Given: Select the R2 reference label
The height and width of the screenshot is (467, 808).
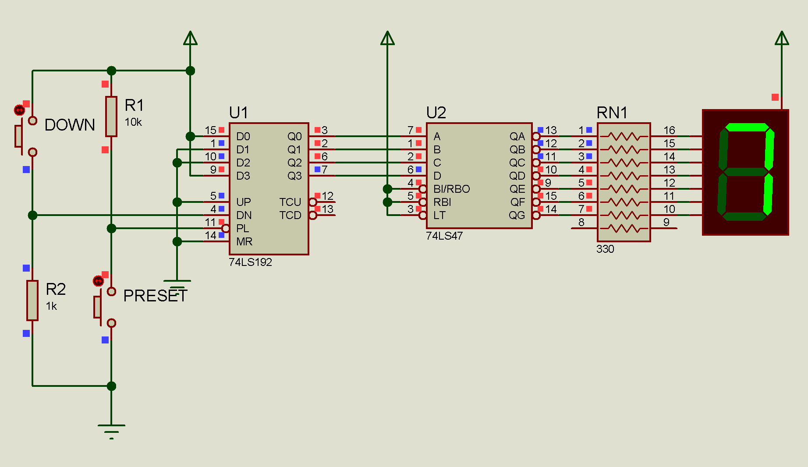Looking at the screenshot, I should [x=56, y=290].
